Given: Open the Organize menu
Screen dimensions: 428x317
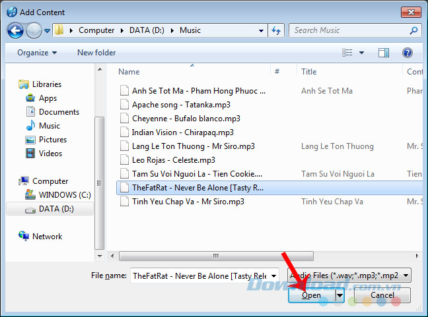Looking at the screenshot, I should coord(37,53).
